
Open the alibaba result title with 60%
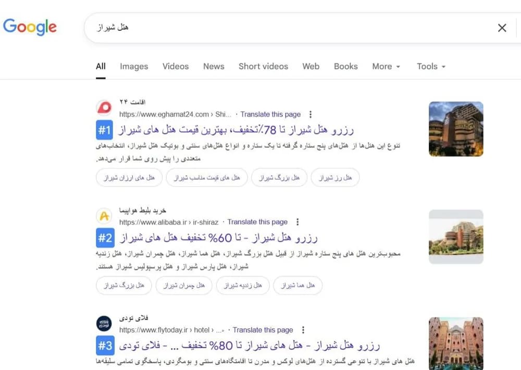point(218,238)
